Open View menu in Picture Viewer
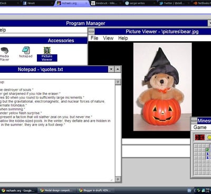 pyautogui.click(x=108, y=38)
